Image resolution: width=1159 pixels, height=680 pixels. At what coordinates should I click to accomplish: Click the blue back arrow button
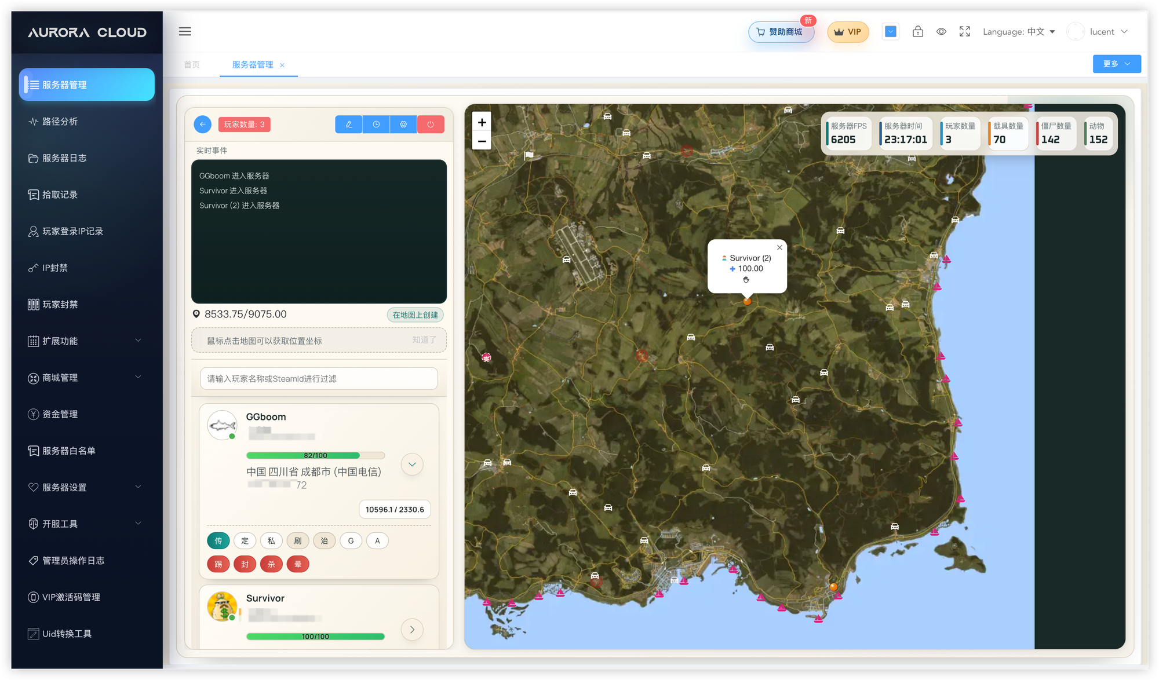pos(202,124)
